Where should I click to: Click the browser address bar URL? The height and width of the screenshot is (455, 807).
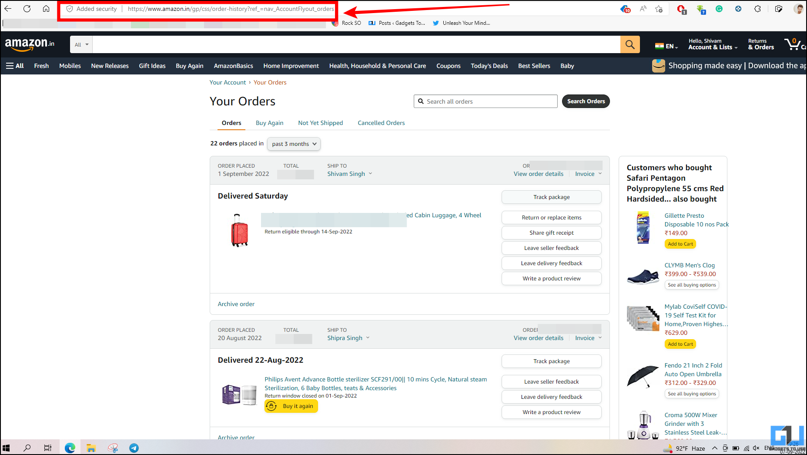(x=231, y=9)
